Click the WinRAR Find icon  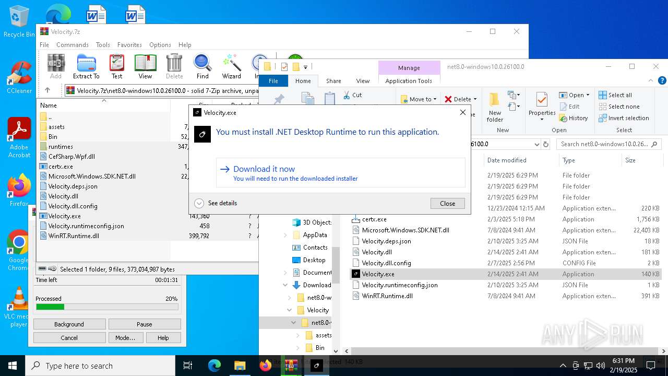pos(202,66)
